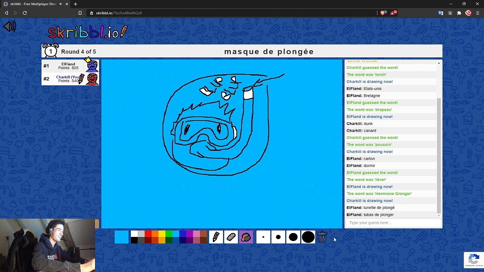Select the skribbl tab

tap(36, 4)
